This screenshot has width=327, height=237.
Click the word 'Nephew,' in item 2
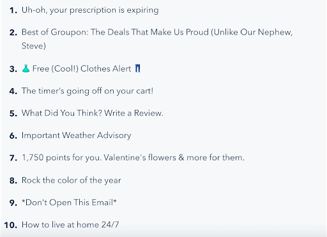point(275,32)
